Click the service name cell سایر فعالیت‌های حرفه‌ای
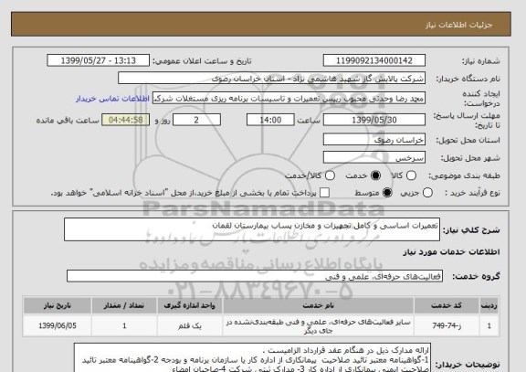526x372 pixels. click(319, 325)
